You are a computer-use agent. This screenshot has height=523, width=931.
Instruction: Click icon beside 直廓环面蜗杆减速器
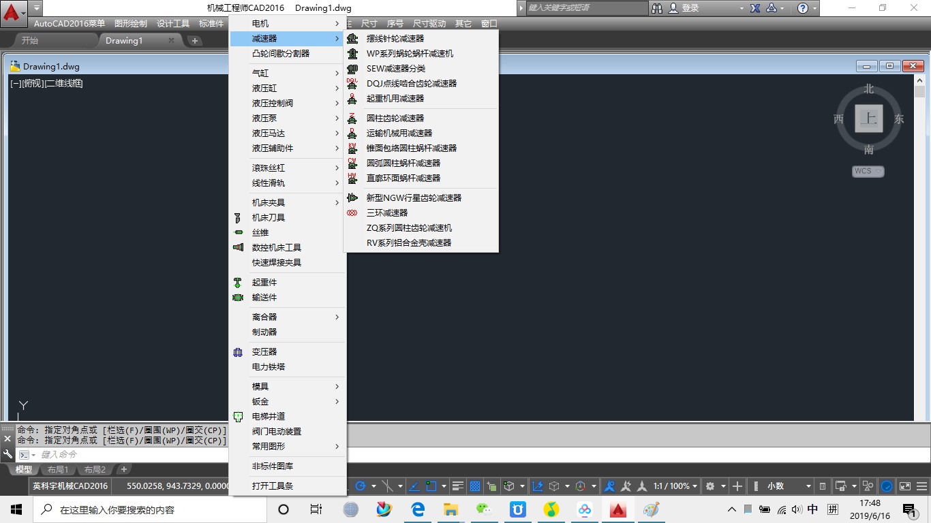point(352,178)
